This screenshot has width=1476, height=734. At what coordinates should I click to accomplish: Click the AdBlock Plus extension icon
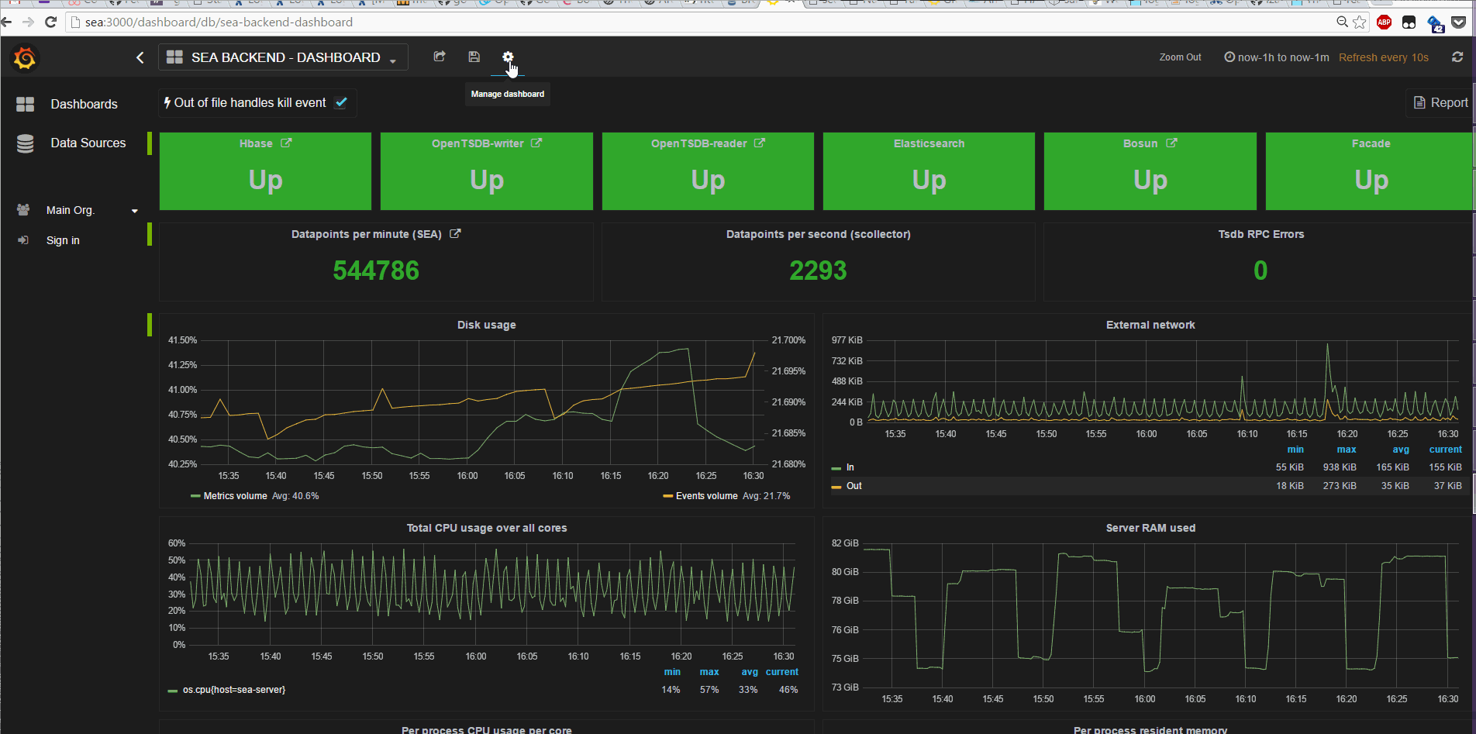tap(1385, 22)
